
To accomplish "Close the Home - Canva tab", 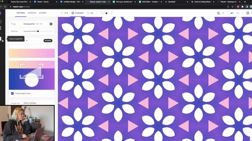I will pos(56,2).
